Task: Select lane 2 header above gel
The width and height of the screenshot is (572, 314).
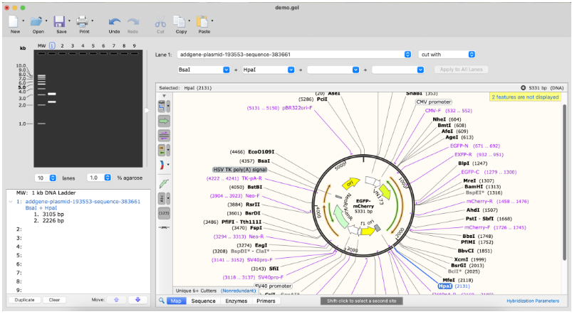Action: pyautogui.click(x=63, y=45)
